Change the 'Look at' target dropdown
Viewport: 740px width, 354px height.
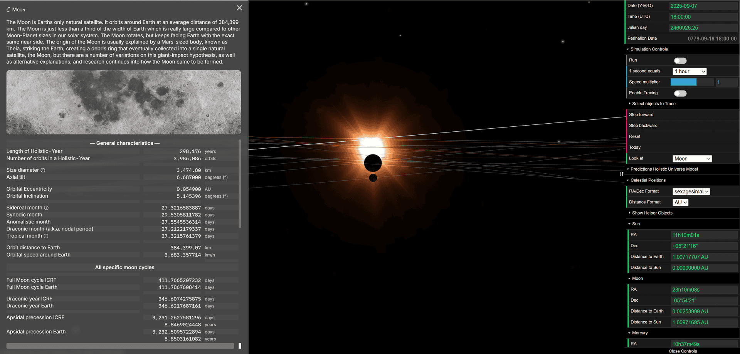(x=692, y=158)
